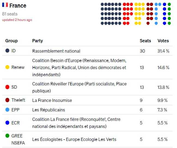Click the France country heading
This screenshot has width=177, height=148.
tap(18, 5)
